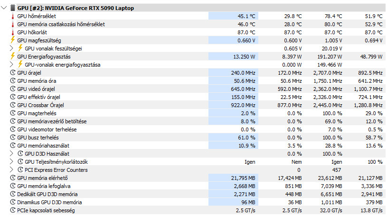Collapse the GPU [#2] RTX 5090 Laptop section
Image resolution: width=387 pixels, height=218 pixels.
(x=4, y=8)
